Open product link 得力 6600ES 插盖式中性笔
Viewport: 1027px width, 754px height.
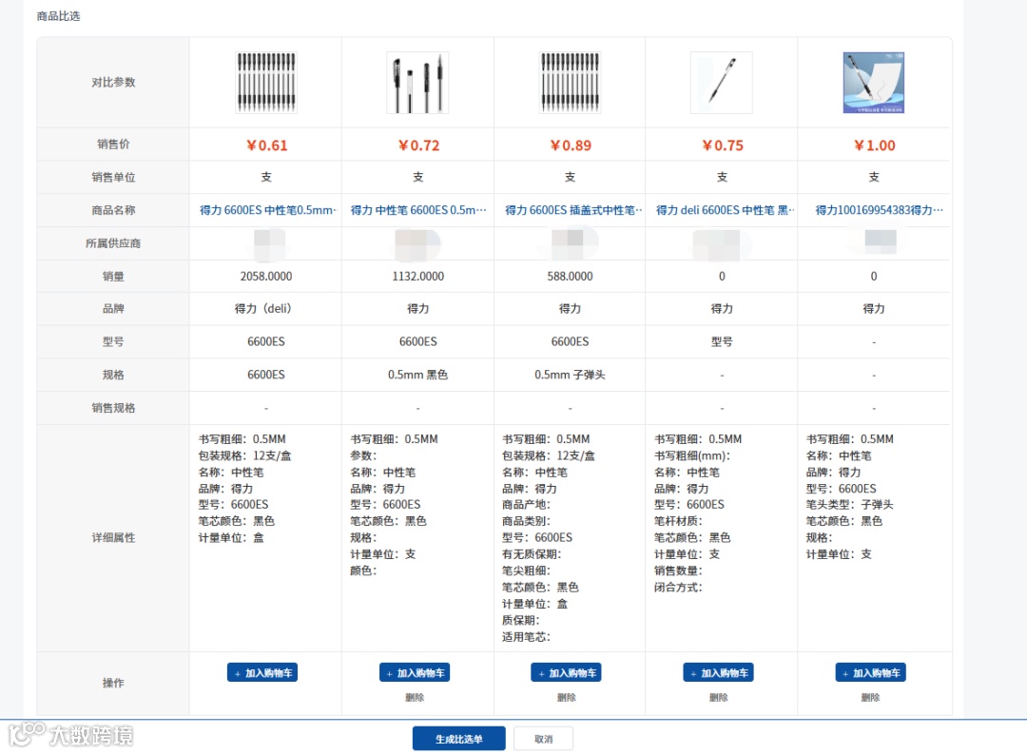[x=573, y=210]
